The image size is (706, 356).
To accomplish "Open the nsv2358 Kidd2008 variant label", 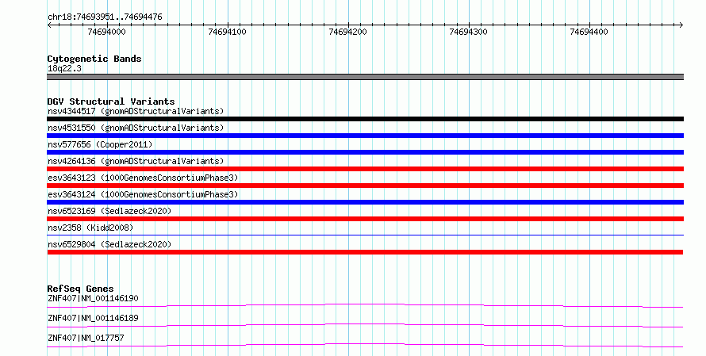I will tap(90, 228).
